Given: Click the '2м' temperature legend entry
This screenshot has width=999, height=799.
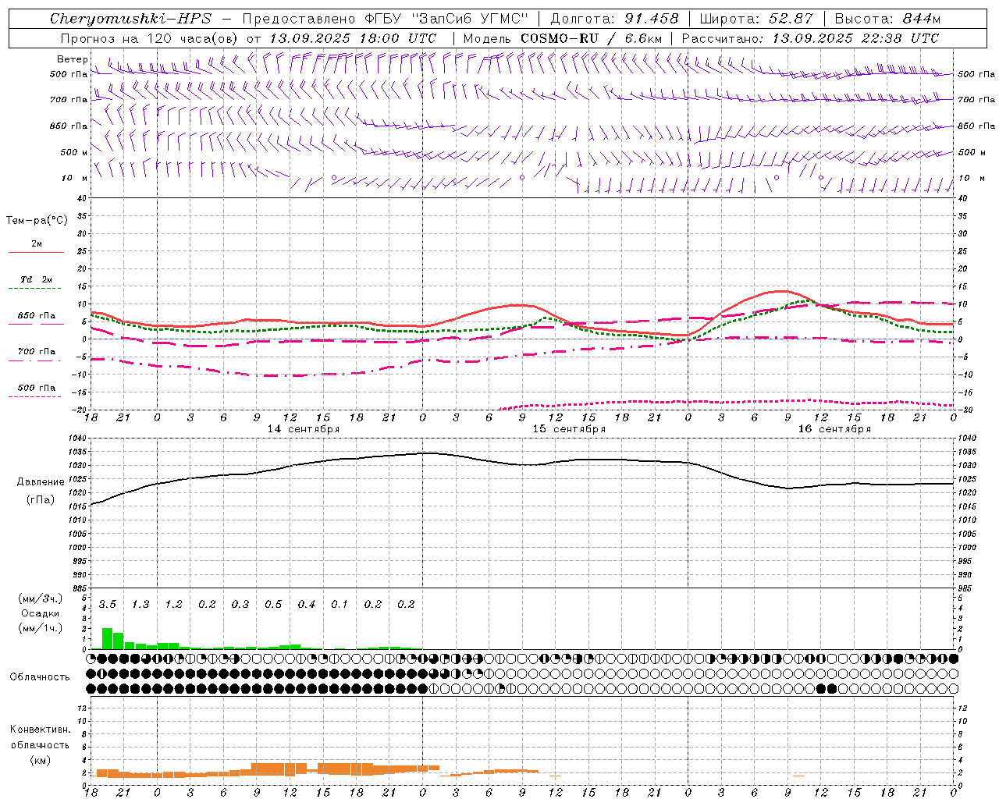Looking at the screenshot, I should pos(37,244).
